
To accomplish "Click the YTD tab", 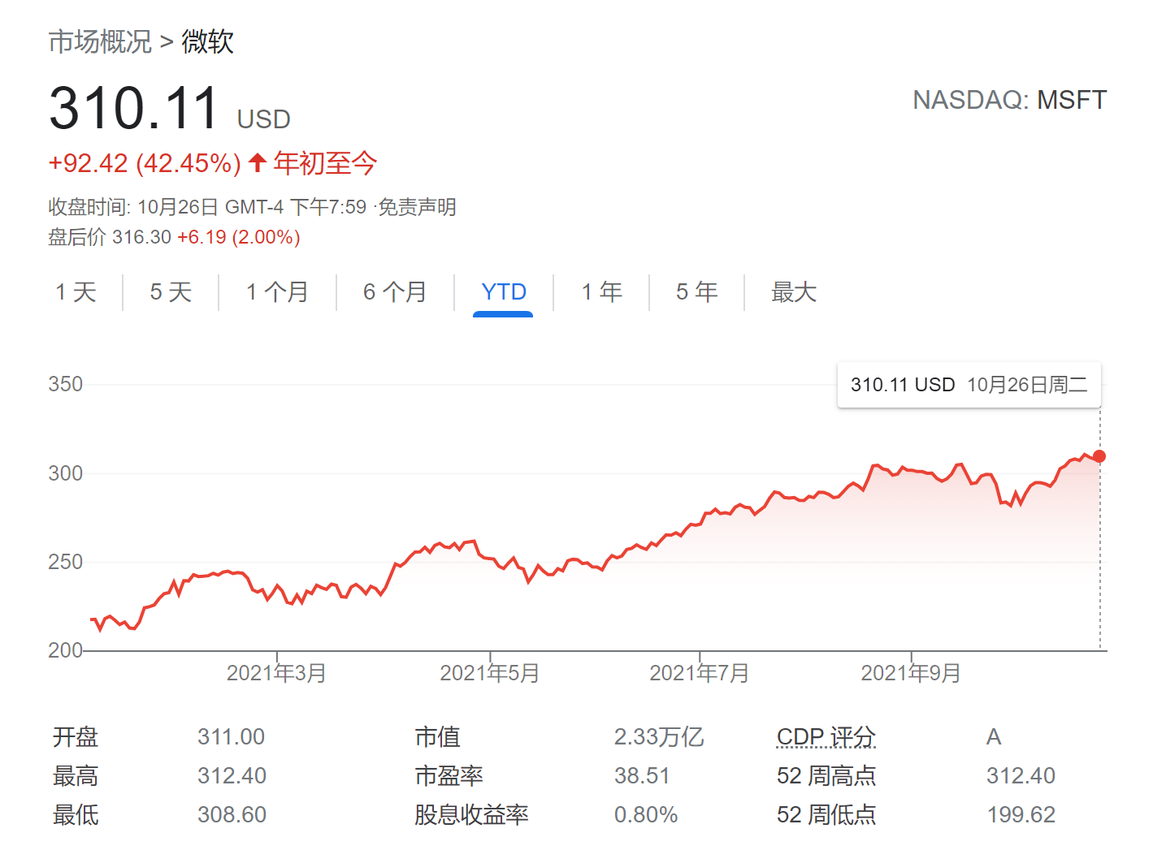I will (503, 291).
